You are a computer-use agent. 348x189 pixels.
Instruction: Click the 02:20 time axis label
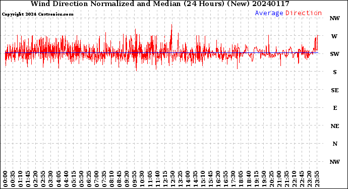point(36,179)
